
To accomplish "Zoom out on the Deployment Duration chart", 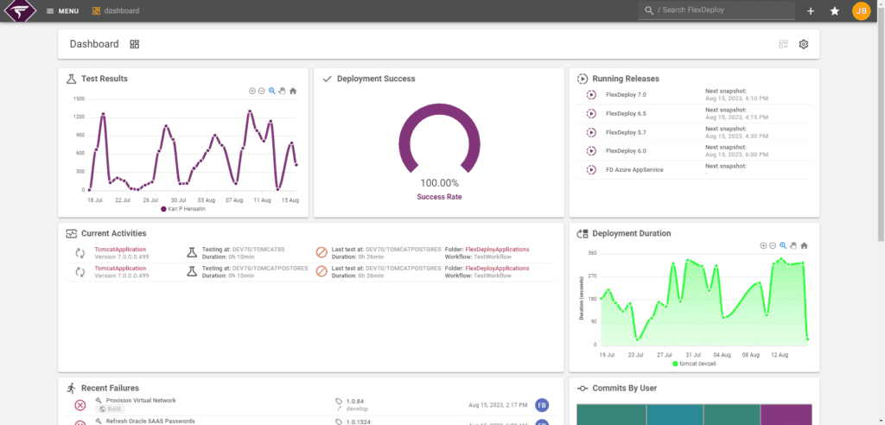I will (x=773, y=245).
